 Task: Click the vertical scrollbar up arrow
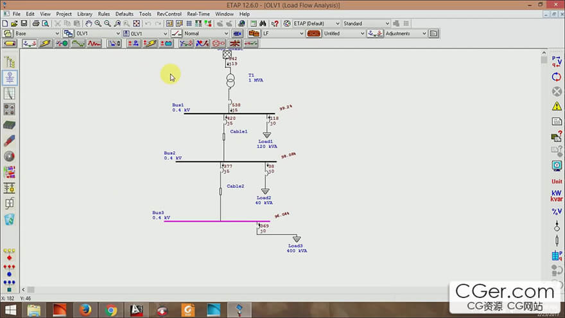(544, 53)
